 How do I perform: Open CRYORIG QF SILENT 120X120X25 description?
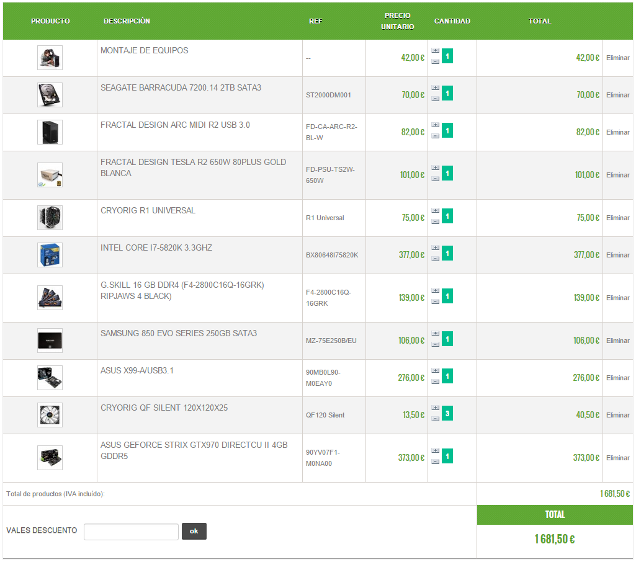pyautogui.click(x=164, y=408)
